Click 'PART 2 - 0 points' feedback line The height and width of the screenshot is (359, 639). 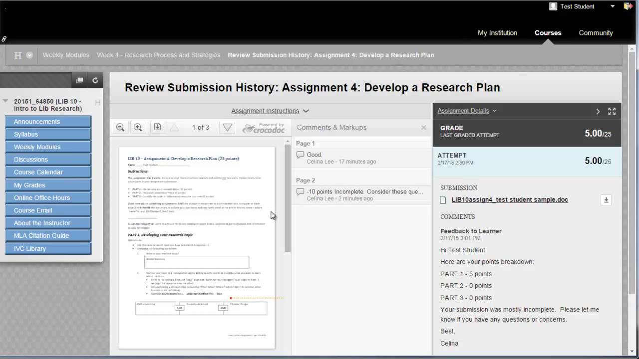click(466, 286)
